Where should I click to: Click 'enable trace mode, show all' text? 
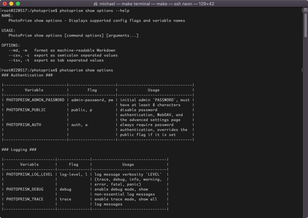126,199
